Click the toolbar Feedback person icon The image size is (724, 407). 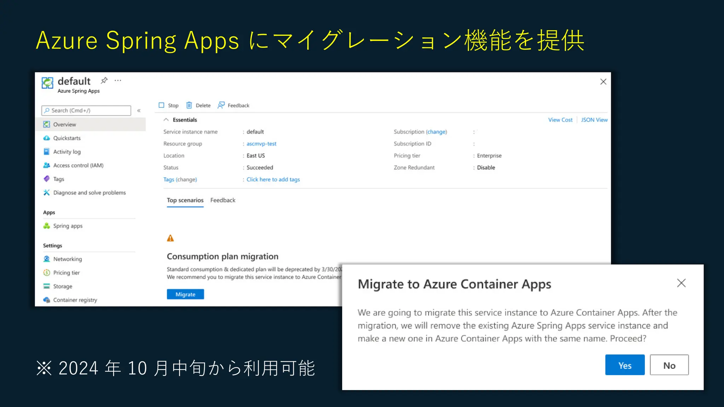(221, 105)
